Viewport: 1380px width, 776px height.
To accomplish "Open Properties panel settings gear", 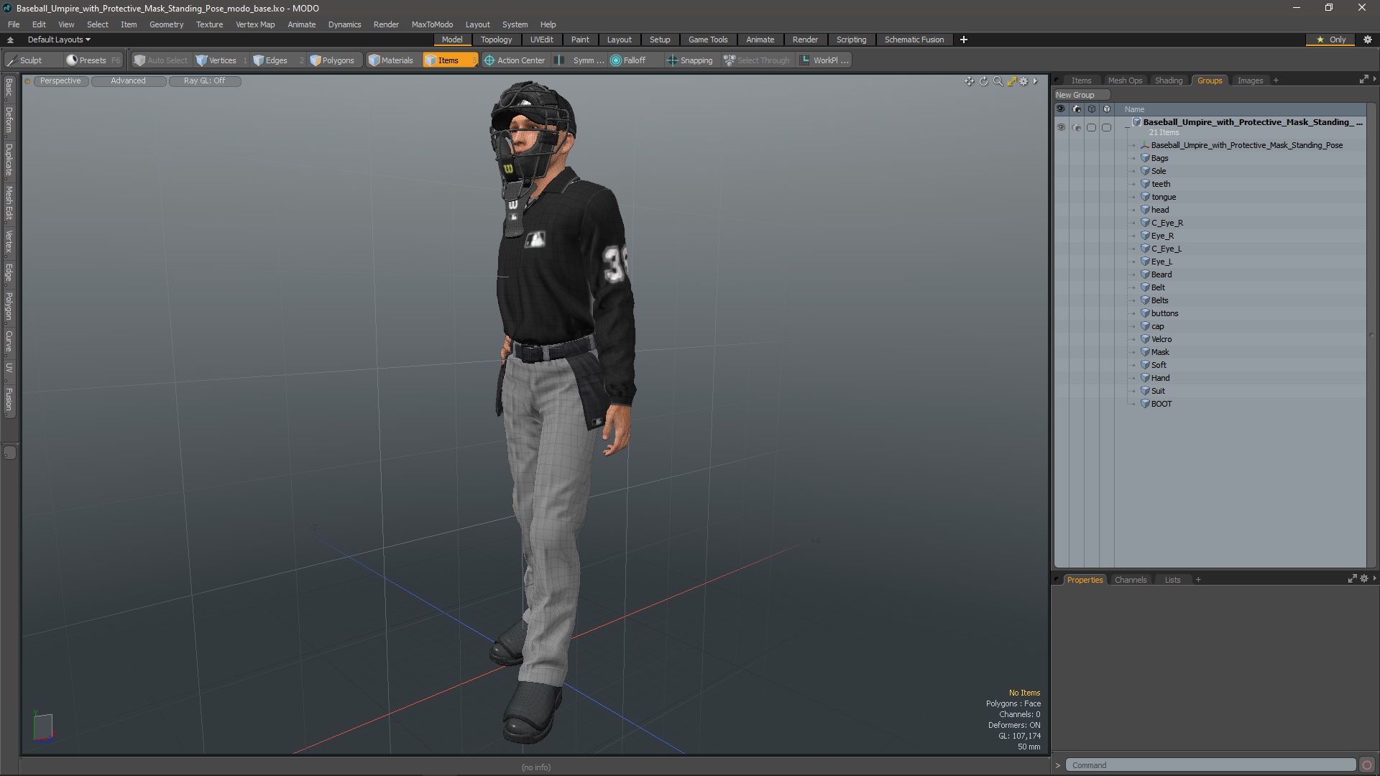I will pyautogui.click(x=1364, y=578).
